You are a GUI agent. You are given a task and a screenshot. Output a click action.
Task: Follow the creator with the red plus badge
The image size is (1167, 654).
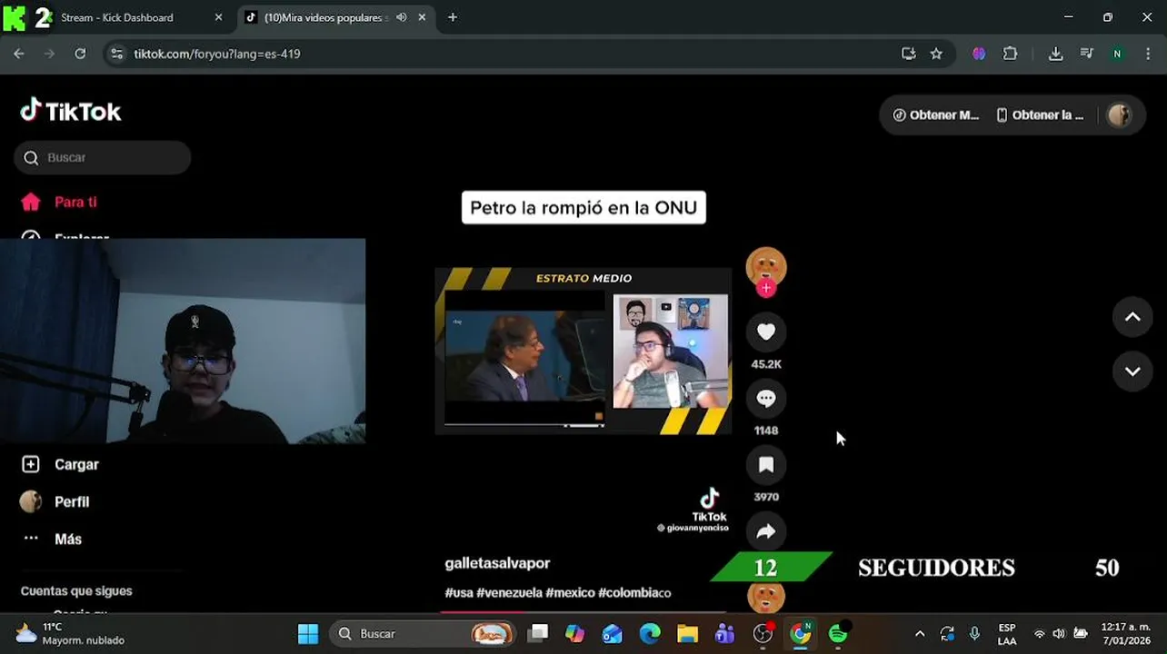click(766, 288)
